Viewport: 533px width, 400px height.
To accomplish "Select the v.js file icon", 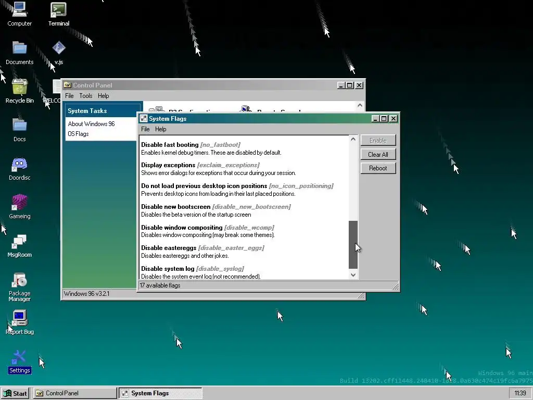I will coord(58,53).
